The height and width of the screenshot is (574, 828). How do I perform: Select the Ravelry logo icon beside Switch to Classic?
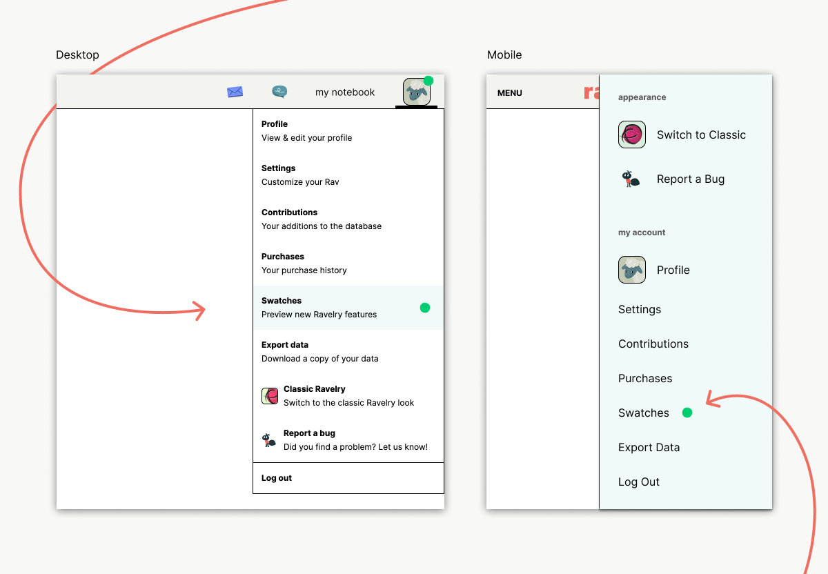click(631, 135)
